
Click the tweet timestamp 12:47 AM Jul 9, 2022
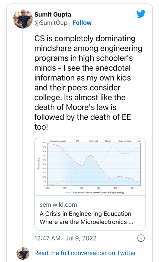coord(65,238)
